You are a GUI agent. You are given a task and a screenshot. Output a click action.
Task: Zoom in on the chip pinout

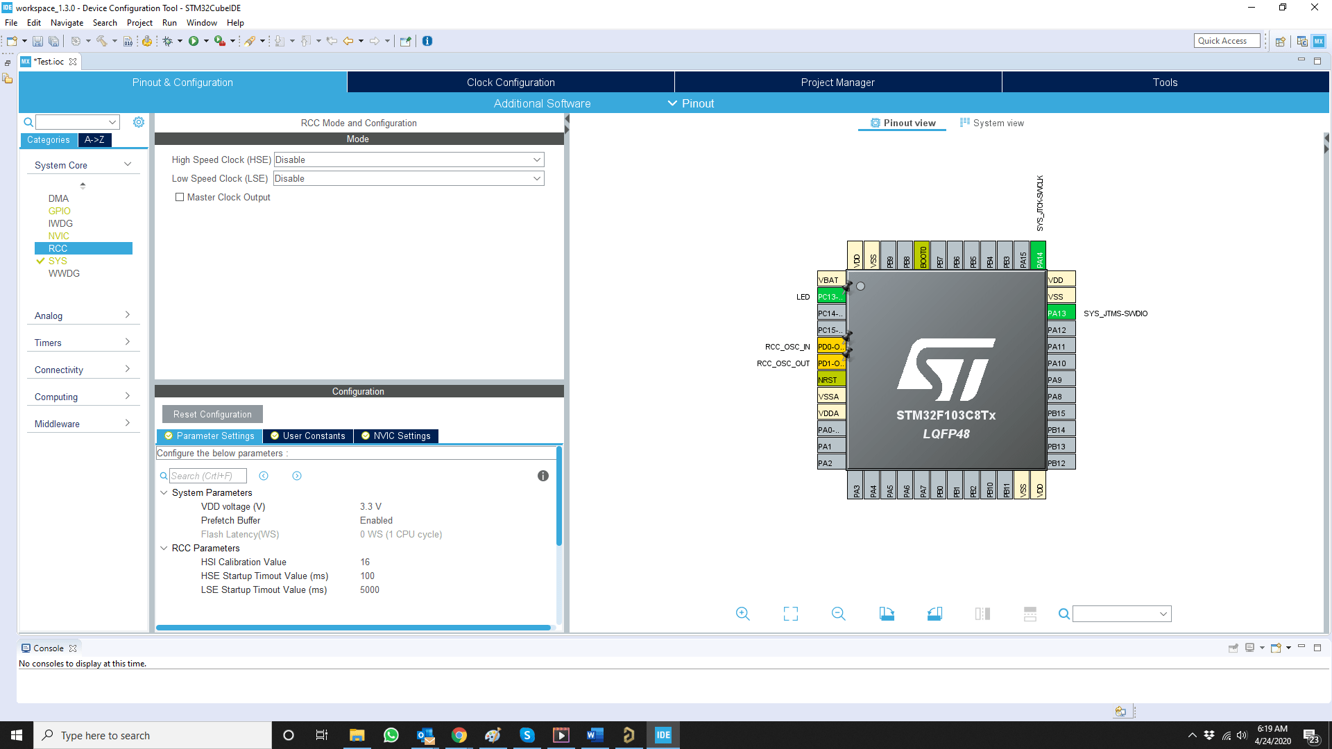click(742, 614)
